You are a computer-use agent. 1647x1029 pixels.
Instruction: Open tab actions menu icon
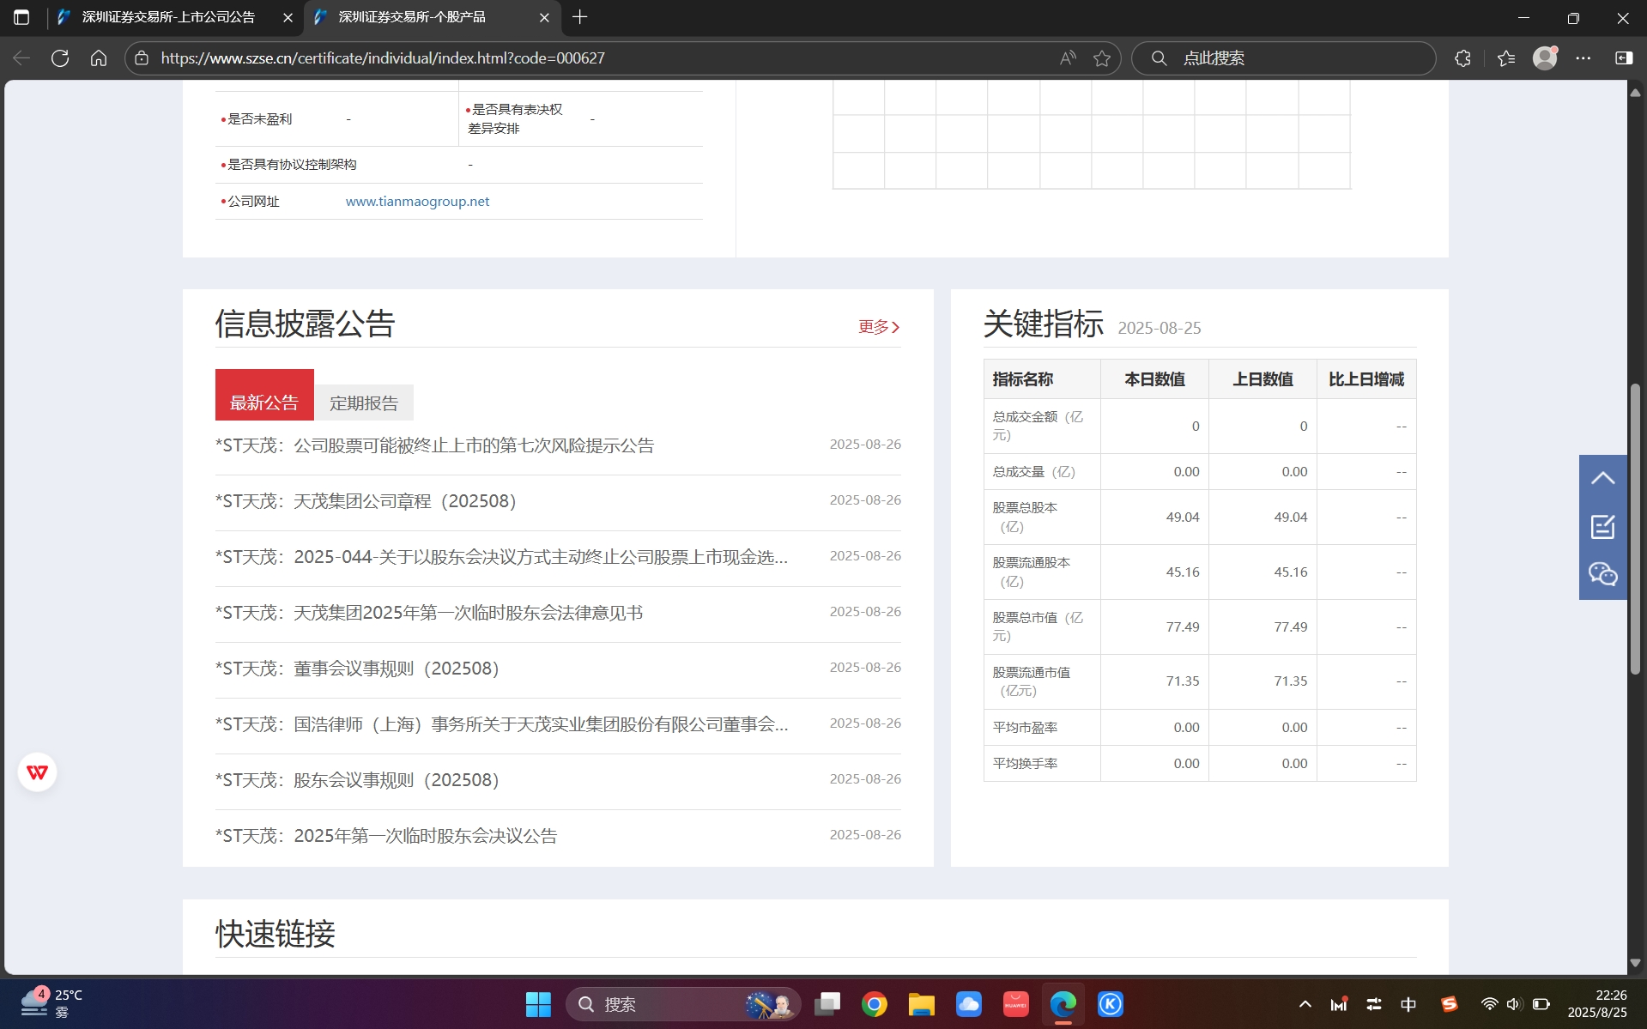click(x=21, y=17)
